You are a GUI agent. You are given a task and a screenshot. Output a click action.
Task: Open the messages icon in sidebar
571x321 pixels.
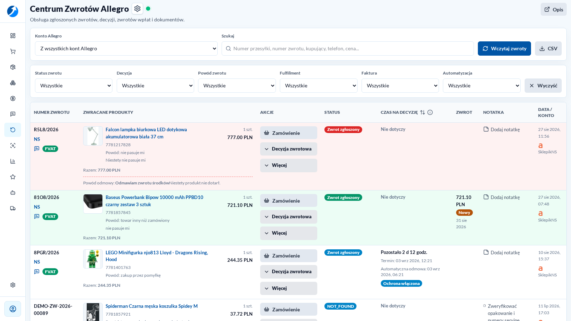(13, 114)
